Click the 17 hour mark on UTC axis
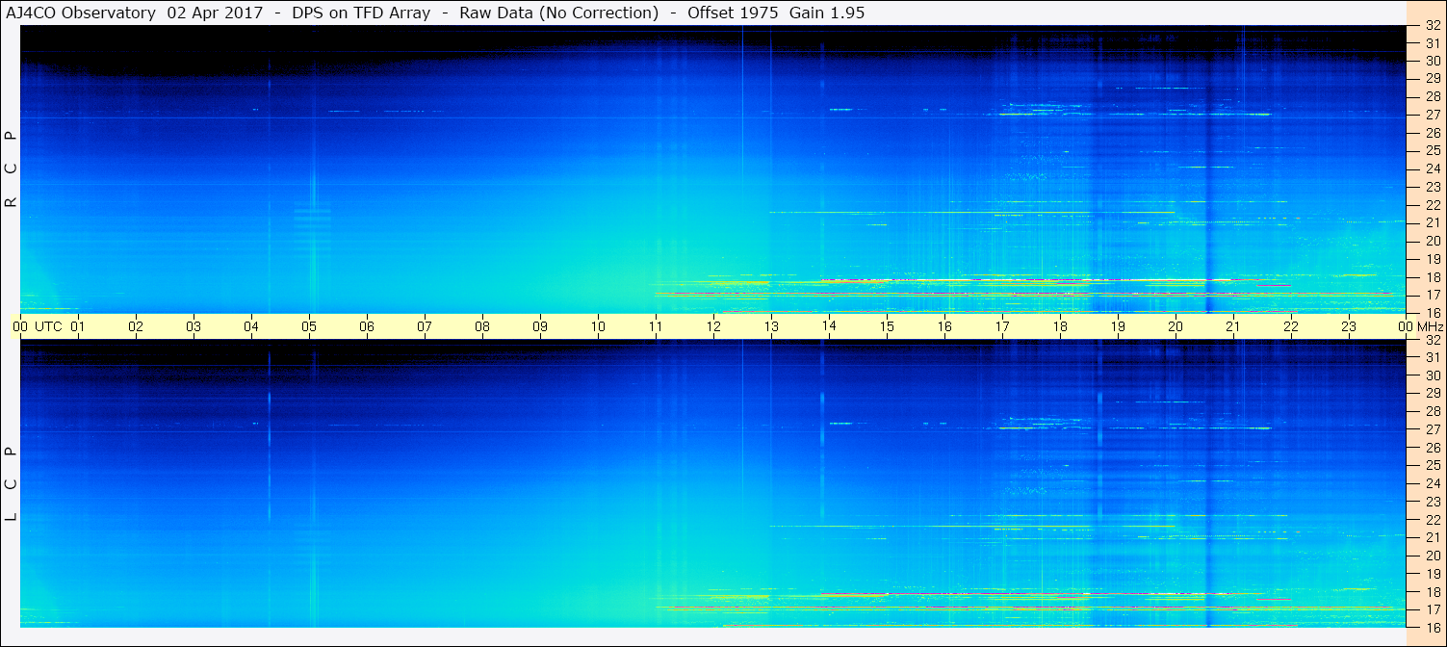 (1001, 326)
